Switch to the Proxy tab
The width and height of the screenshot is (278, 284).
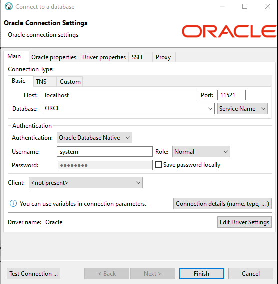(163, 57)
